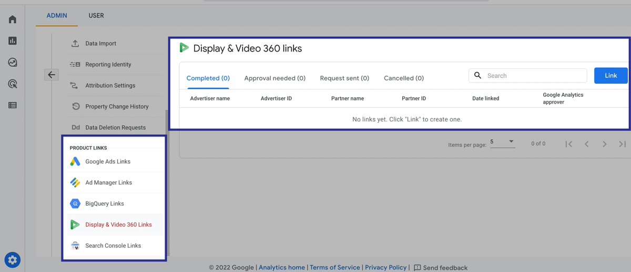
Task: Open the Advertising target icon
Action: click(x=13, y=84)
